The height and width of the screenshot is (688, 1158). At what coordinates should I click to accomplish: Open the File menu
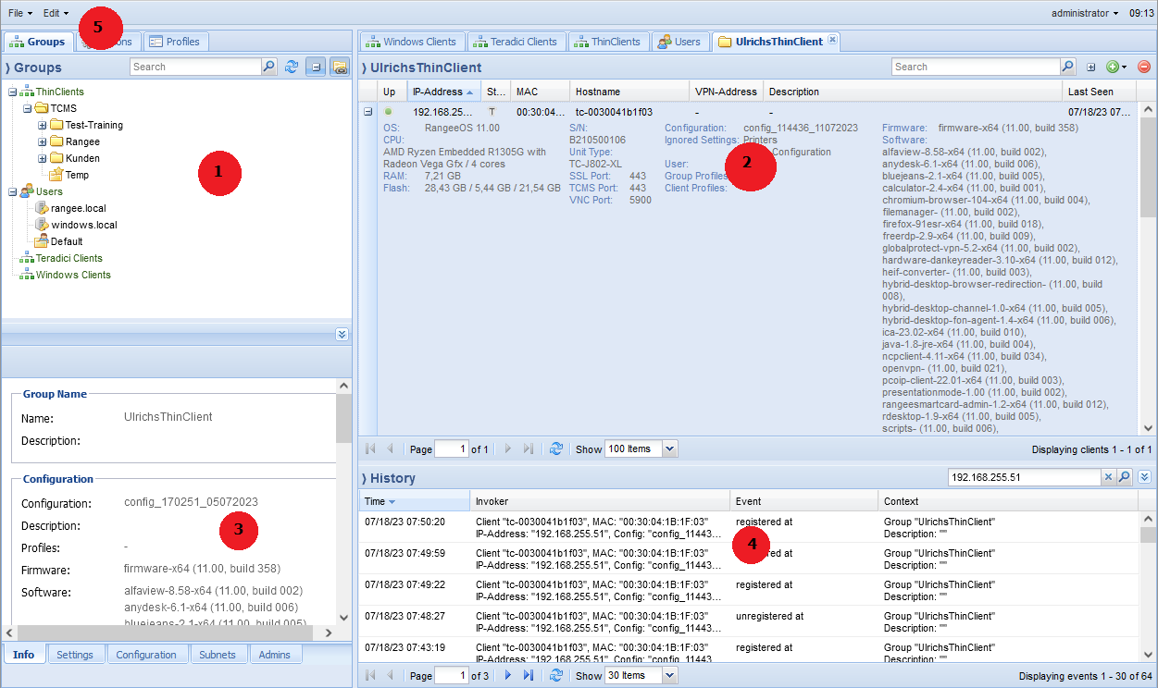[x=20, y=13]
